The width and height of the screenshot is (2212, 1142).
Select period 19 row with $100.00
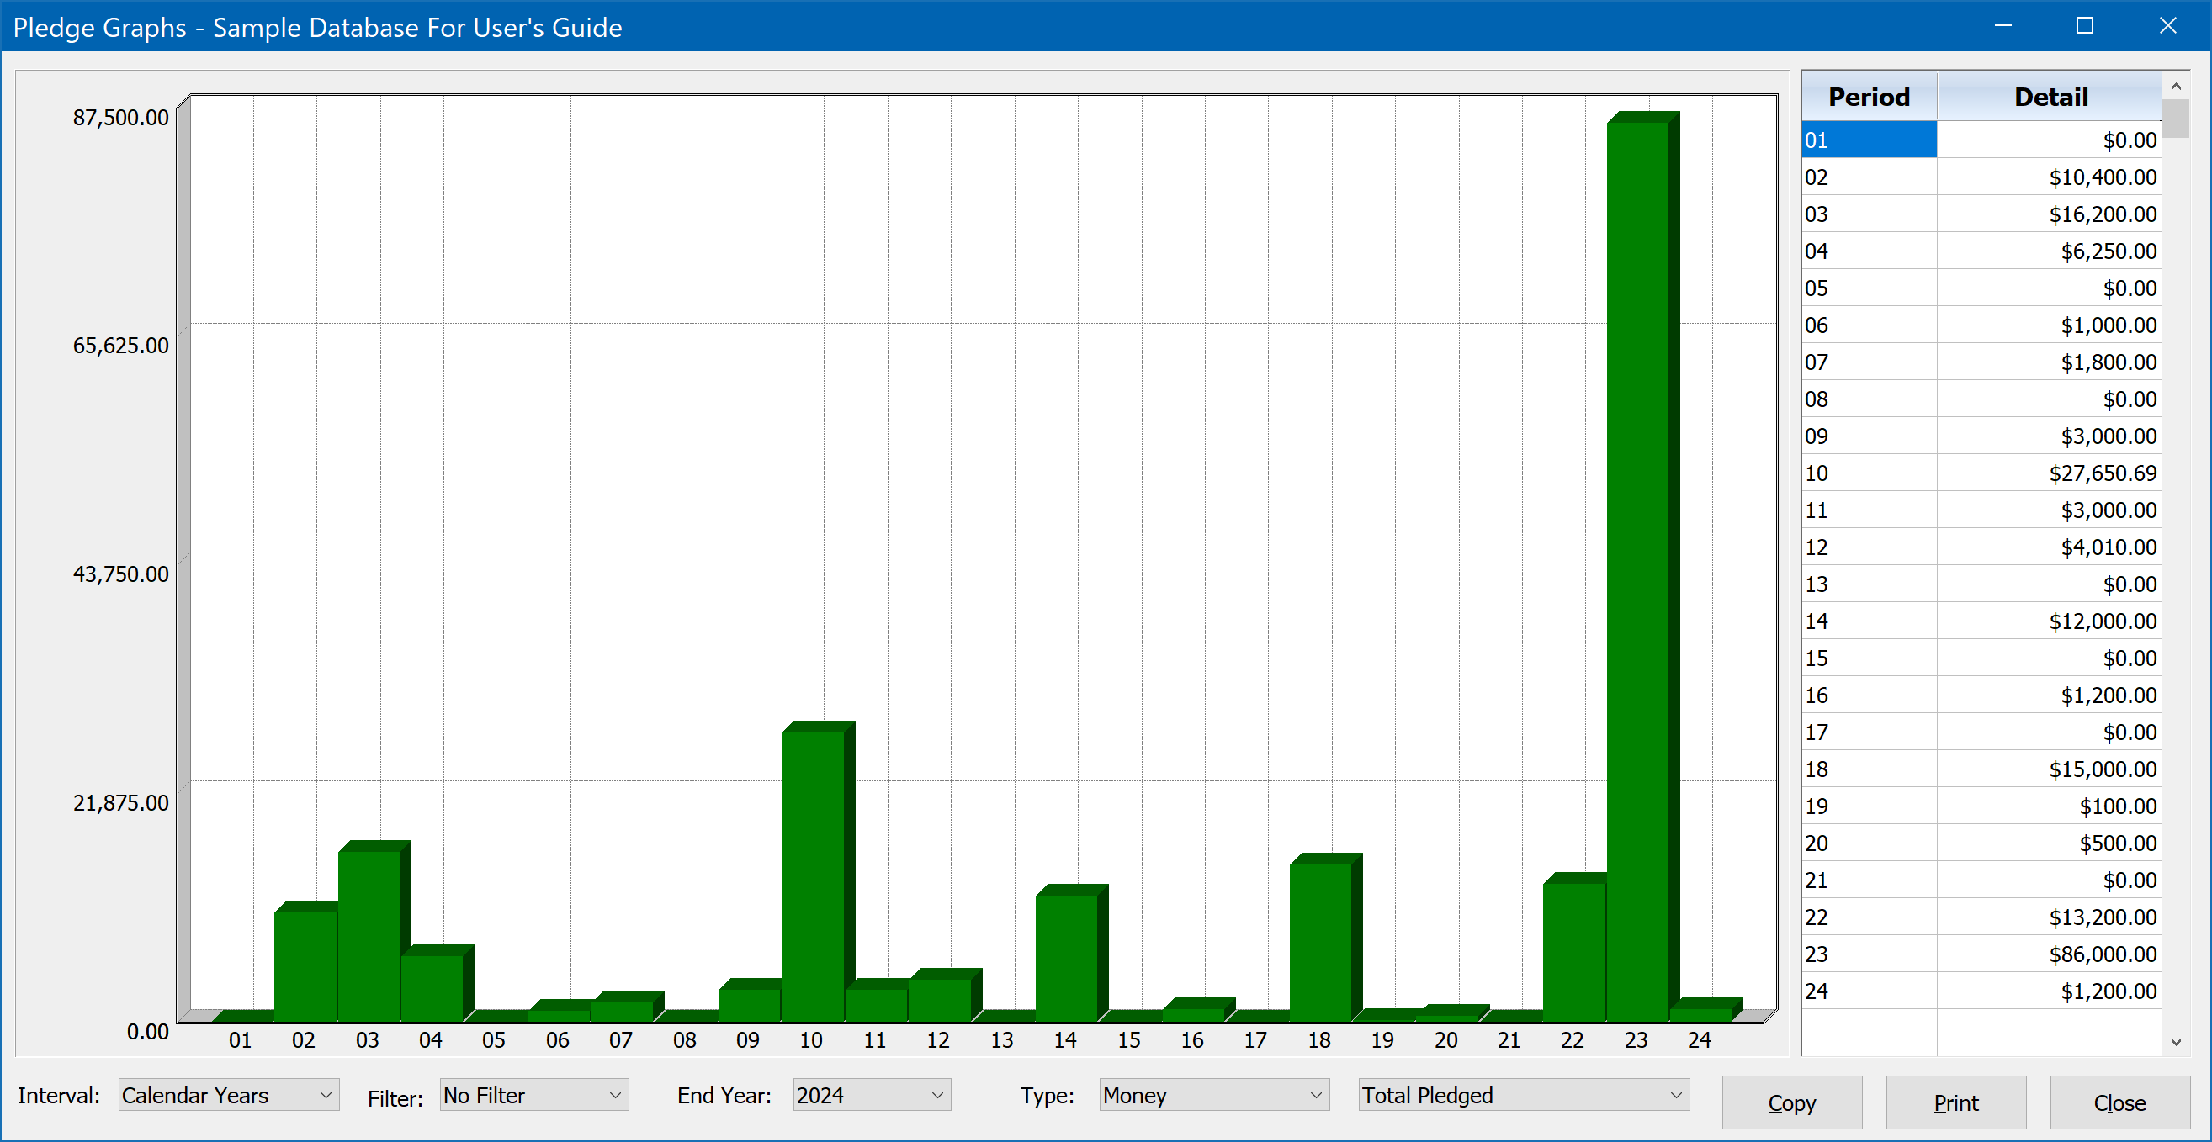tap(1981, 806)
